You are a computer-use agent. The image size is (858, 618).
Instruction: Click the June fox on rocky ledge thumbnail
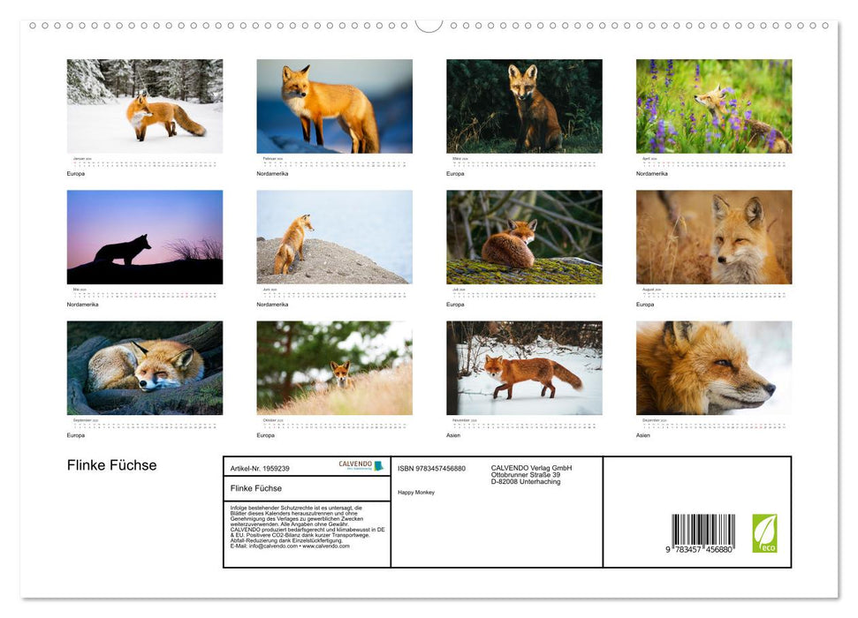point(334,237)
